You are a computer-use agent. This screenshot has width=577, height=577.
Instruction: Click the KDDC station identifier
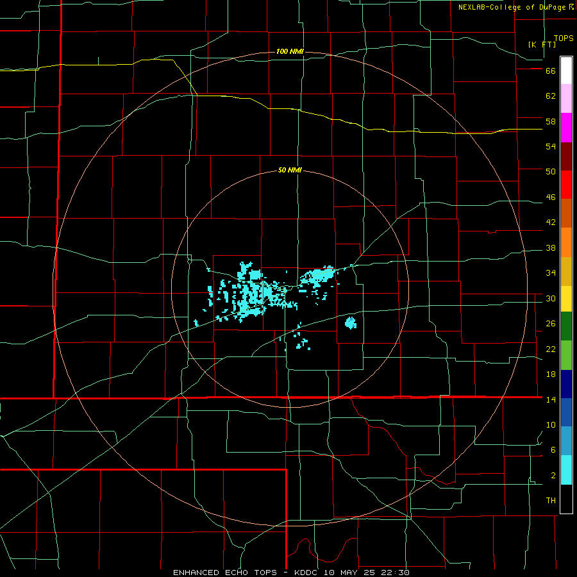coord(307,573)
